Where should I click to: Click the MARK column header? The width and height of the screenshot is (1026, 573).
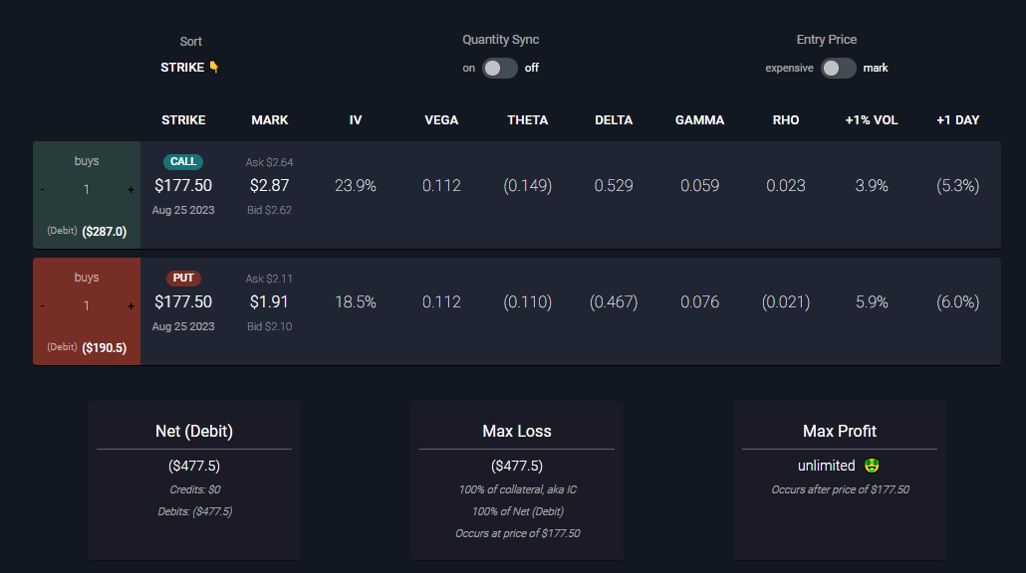270,120
